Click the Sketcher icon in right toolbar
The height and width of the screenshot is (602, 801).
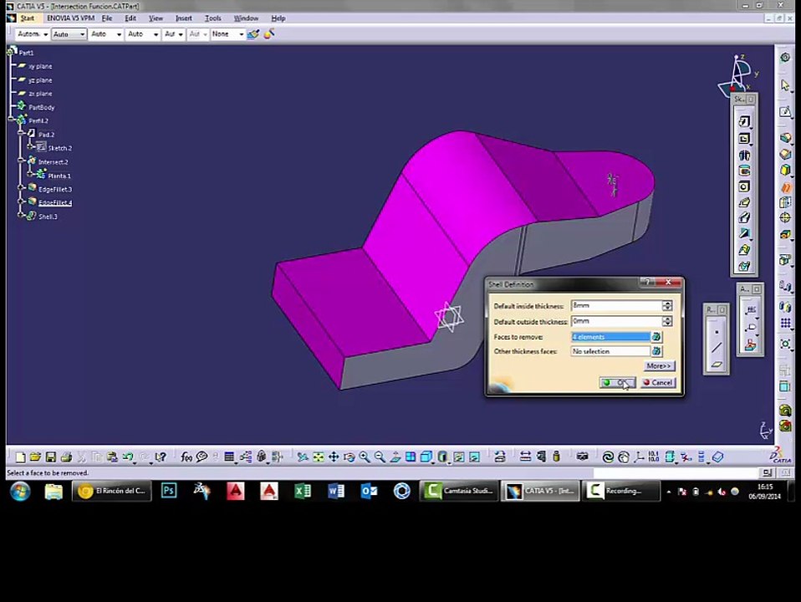[785, 111]
